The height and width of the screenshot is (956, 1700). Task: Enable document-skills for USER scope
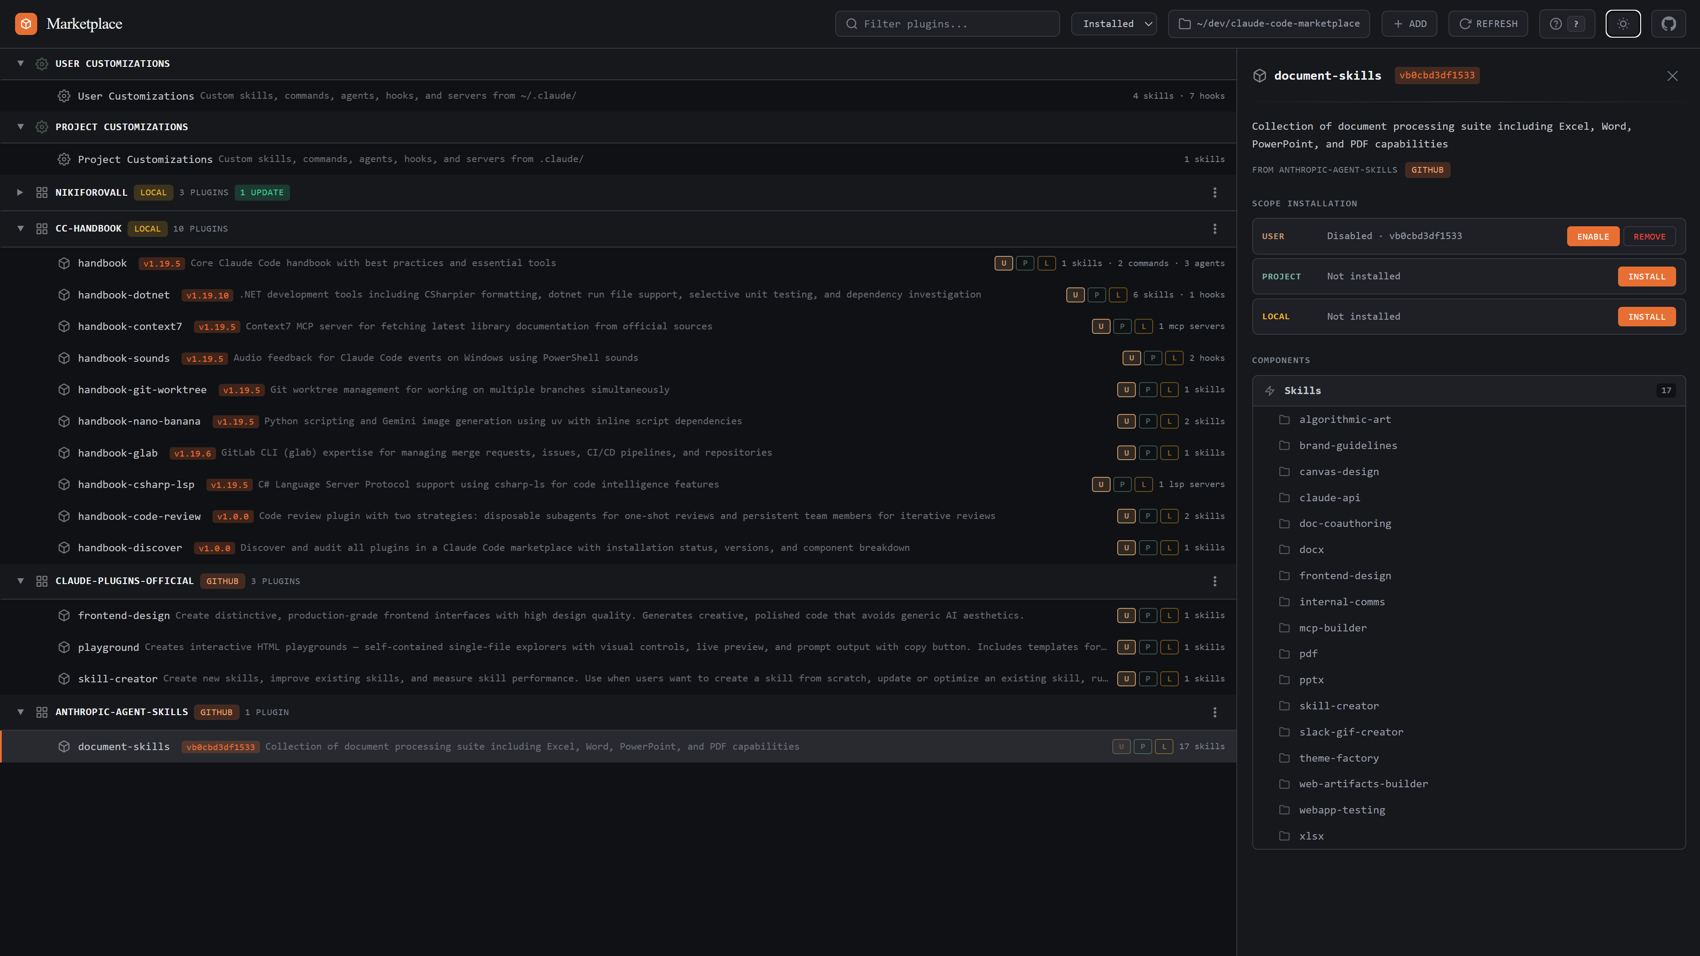click(1593, 236)
